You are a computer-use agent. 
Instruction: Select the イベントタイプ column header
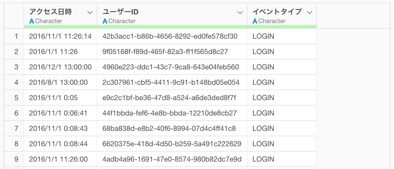tap(282, 14)
